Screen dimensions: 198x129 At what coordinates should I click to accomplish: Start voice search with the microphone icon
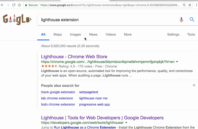click(x=181, y=20)
